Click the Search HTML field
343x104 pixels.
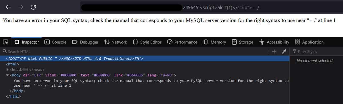click(x=134, y=51)
